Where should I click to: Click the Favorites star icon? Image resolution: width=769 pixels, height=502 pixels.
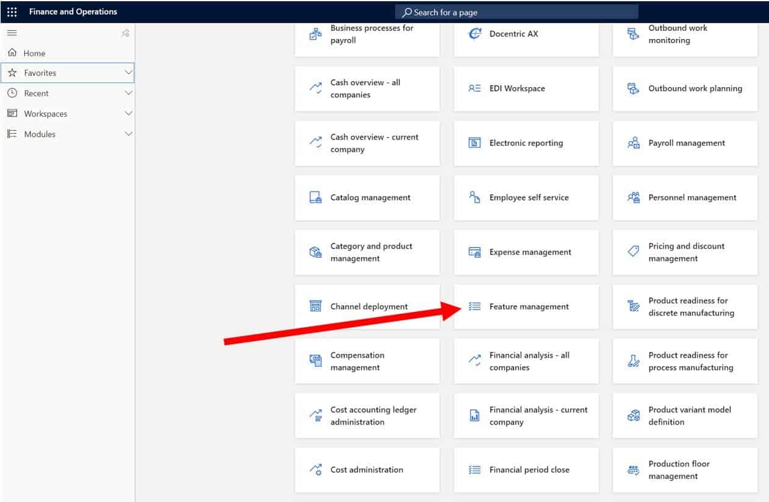click(12, 72)
